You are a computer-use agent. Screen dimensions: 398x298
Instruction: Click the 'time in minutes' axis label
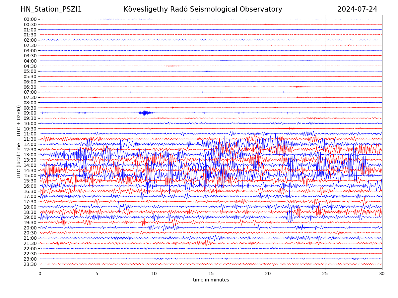click(211, 280)
